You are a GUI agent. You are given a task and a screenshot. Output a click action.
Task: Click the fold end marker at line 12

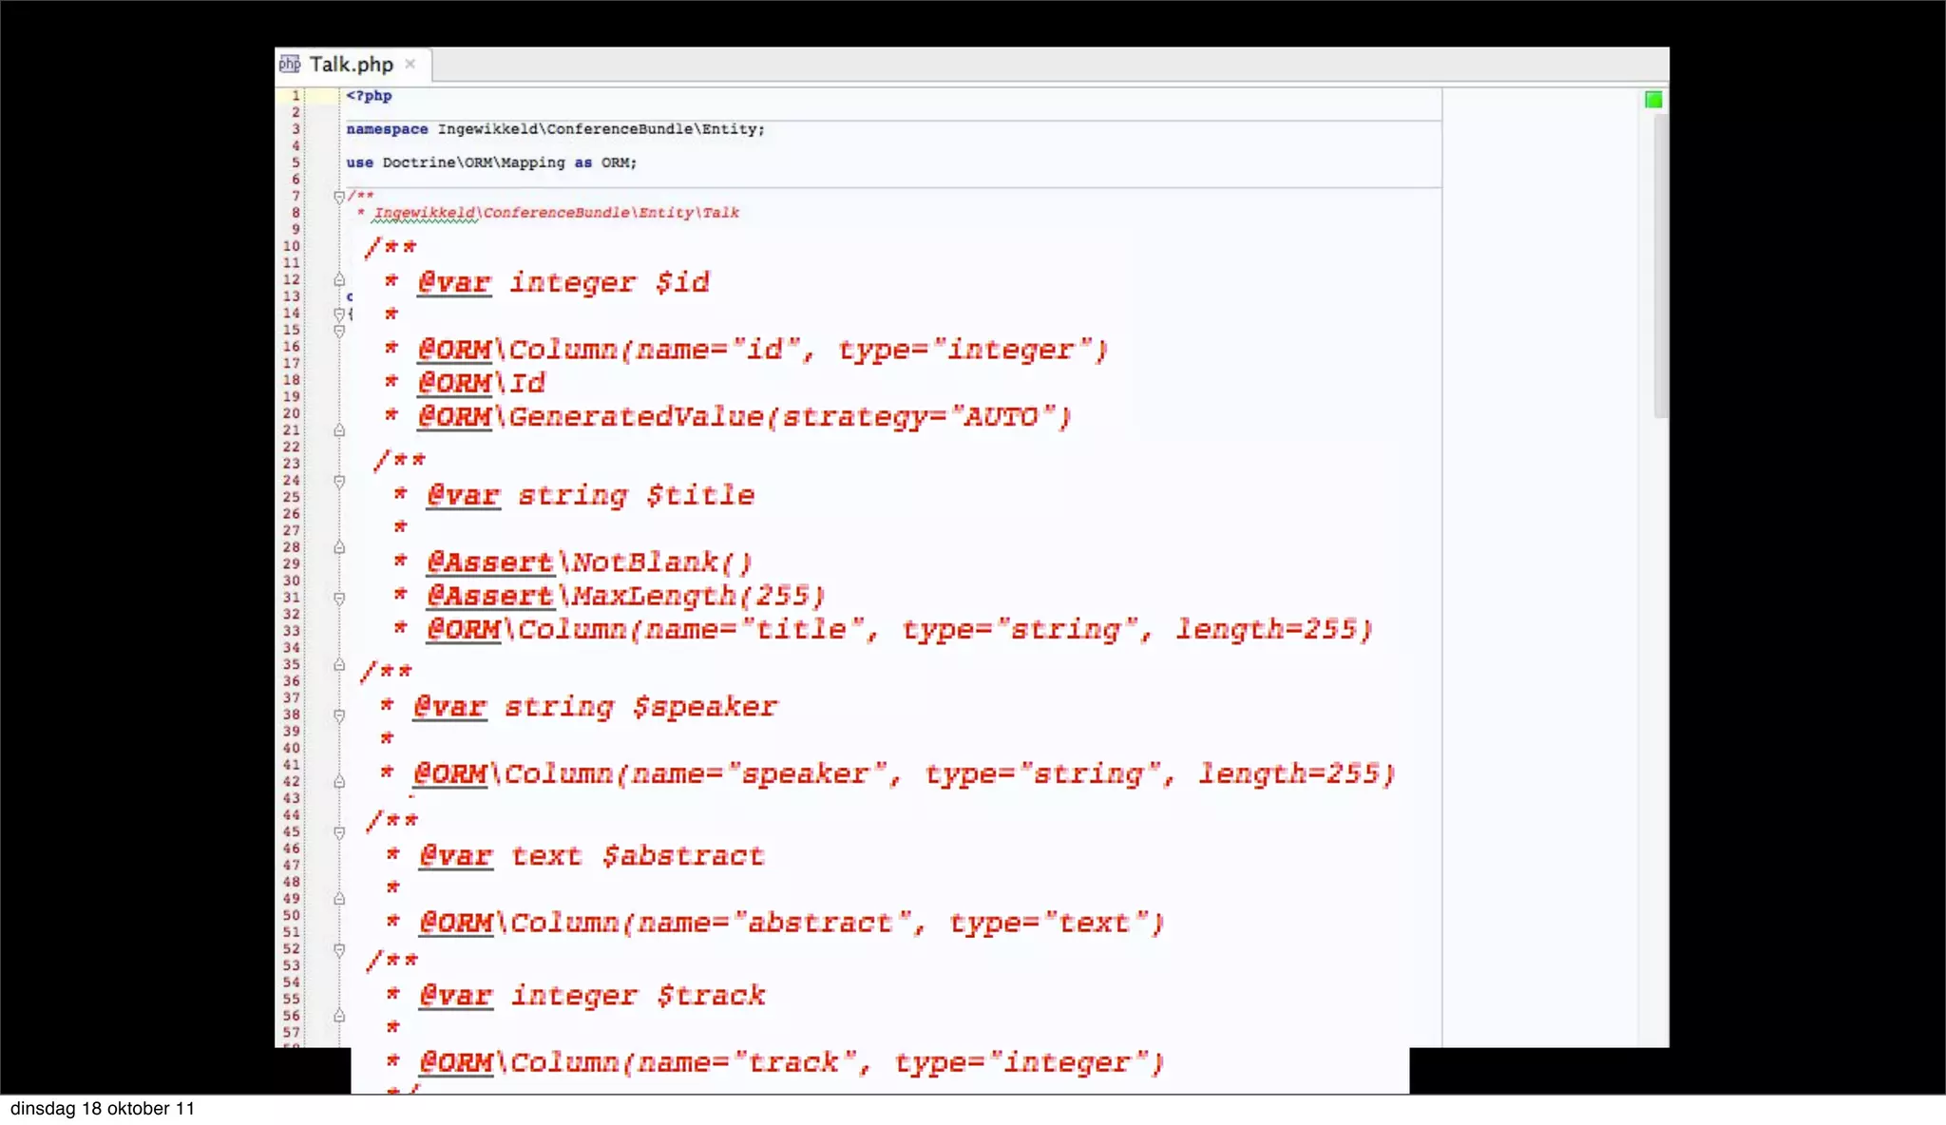[339, 279]
